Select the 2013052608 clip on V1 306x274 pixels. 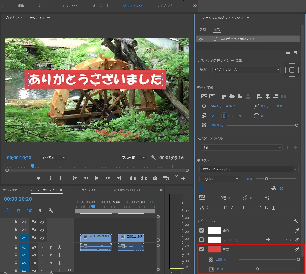(96, 238)
